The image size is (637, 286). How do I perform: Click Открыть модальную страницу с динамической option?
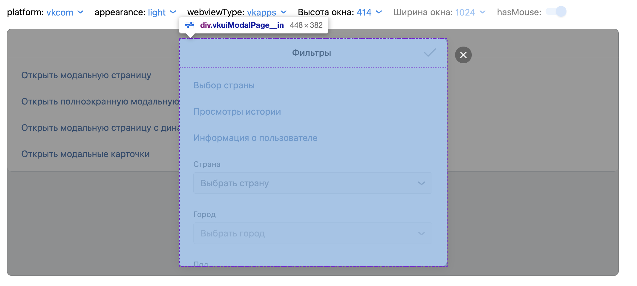coord(100,128)
